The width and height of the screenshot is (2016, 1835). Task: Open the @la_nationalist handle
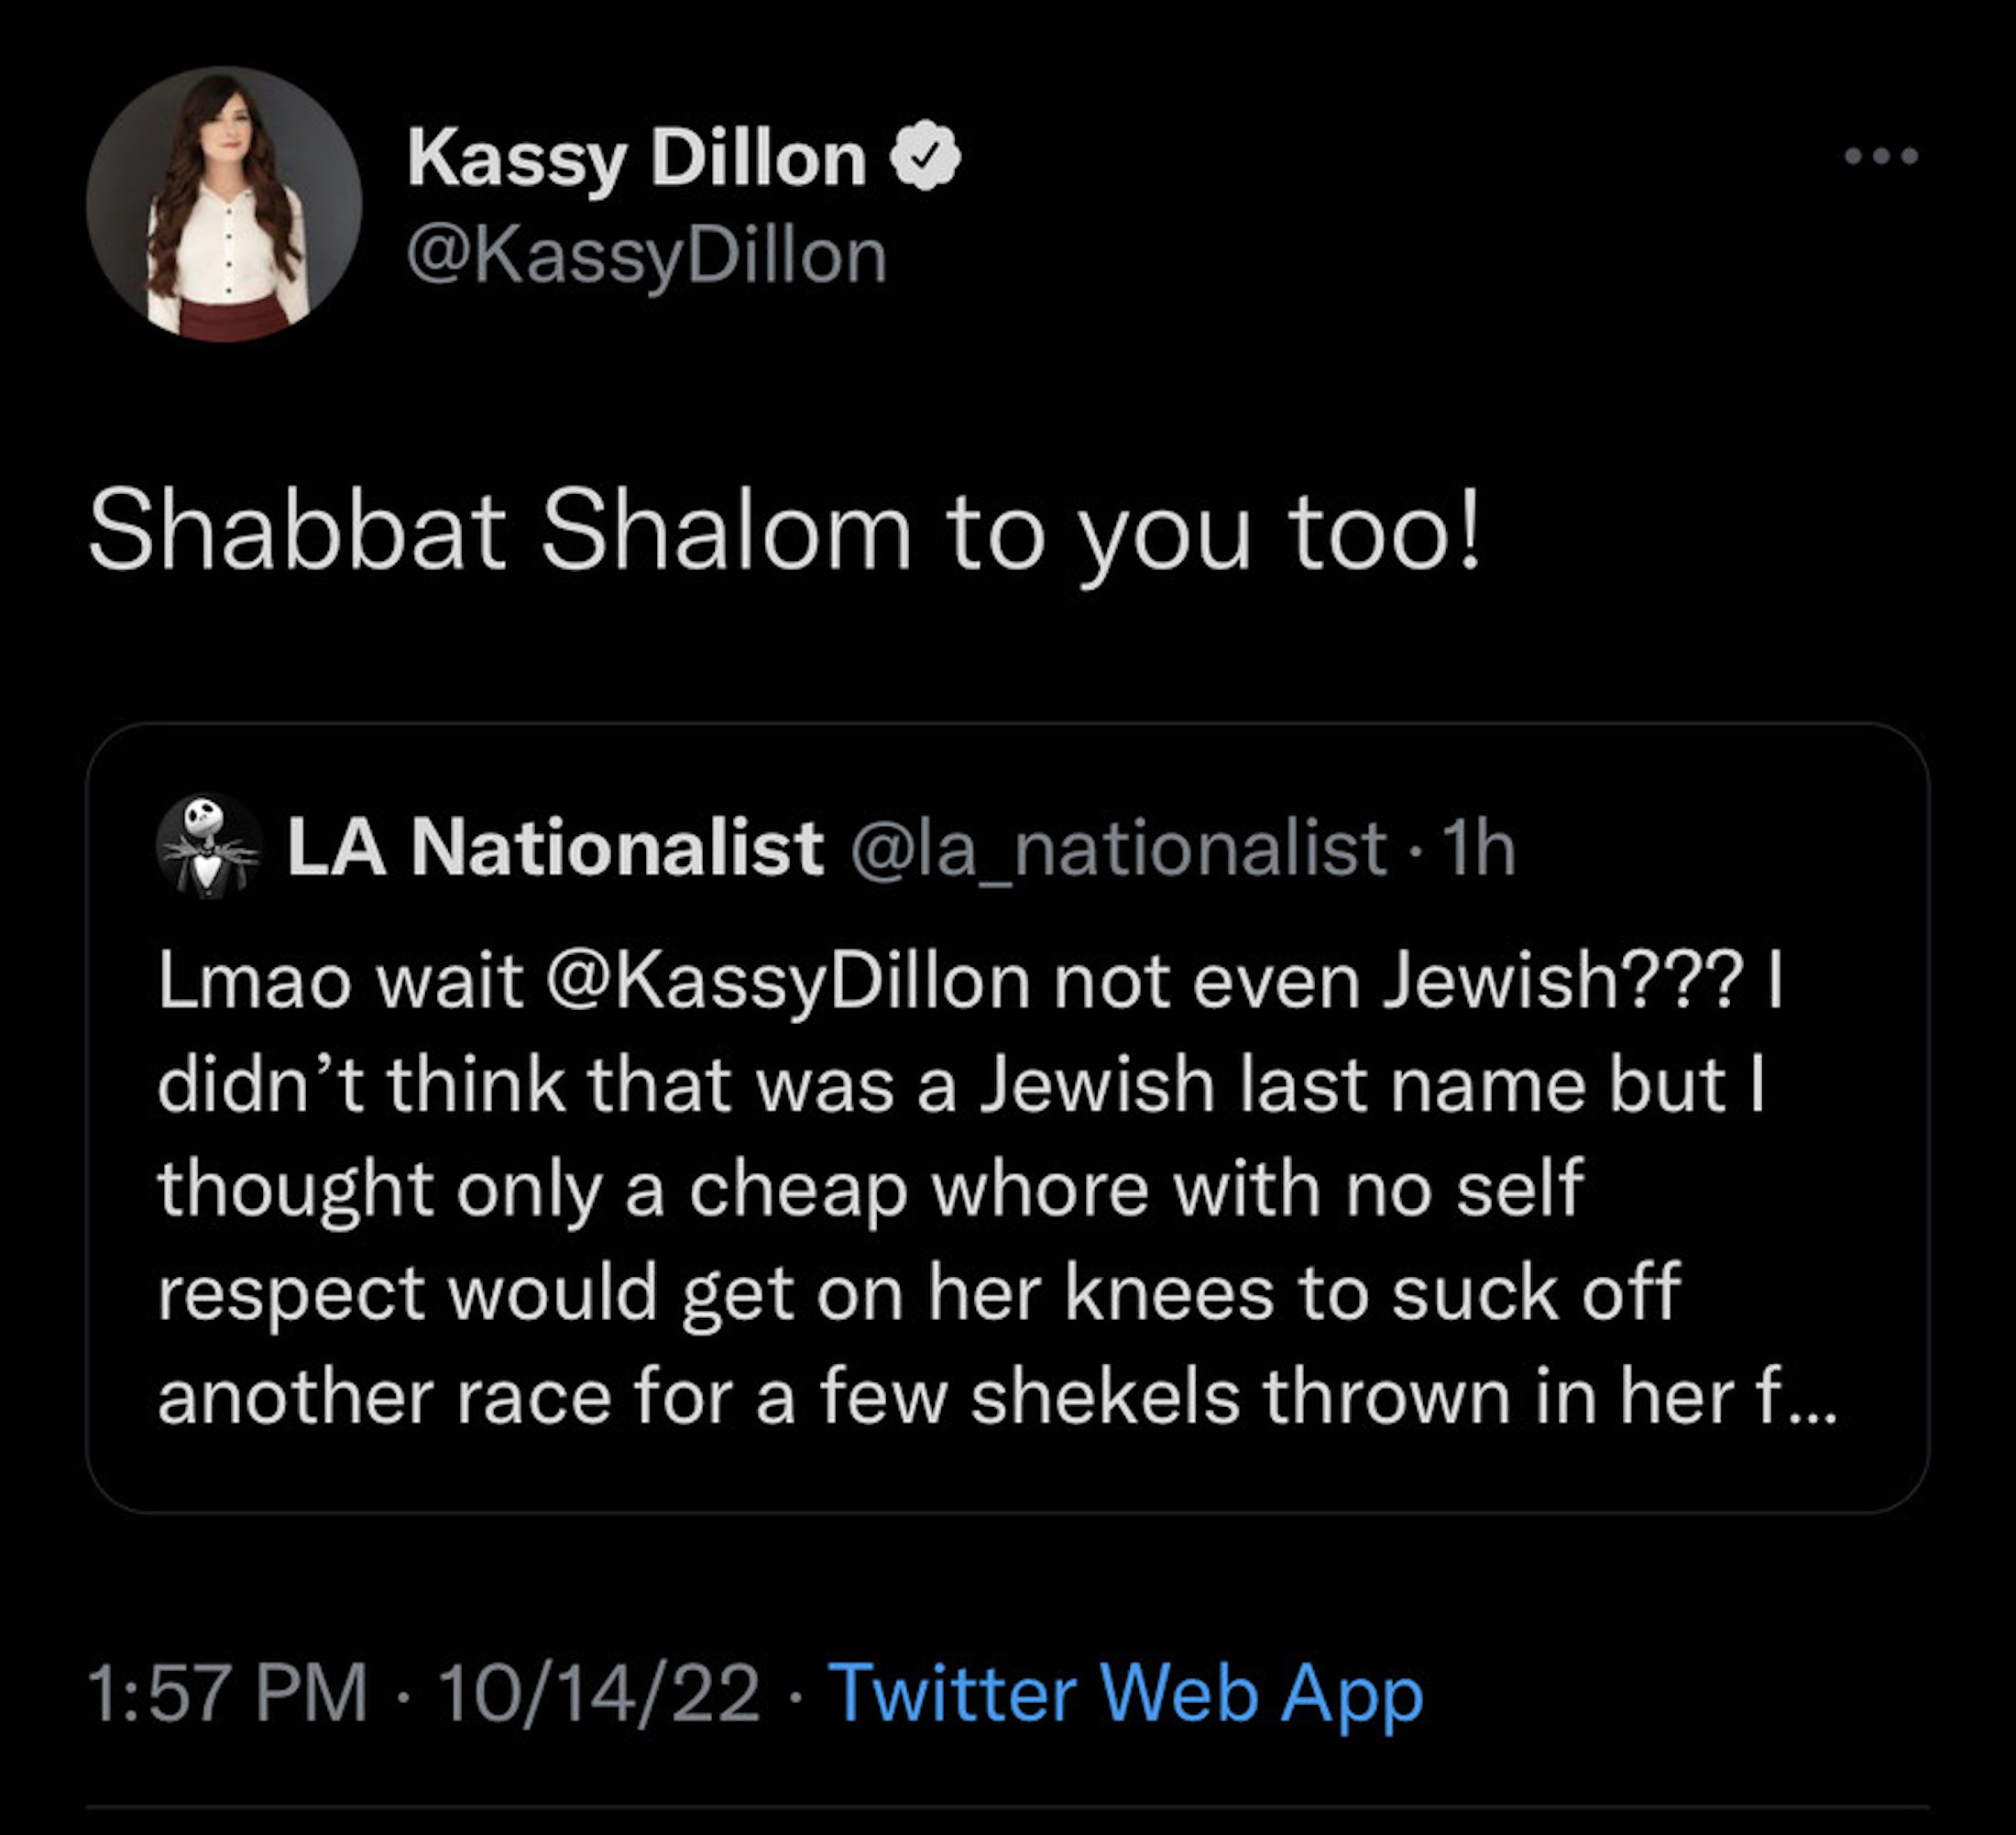point(1118,848)
